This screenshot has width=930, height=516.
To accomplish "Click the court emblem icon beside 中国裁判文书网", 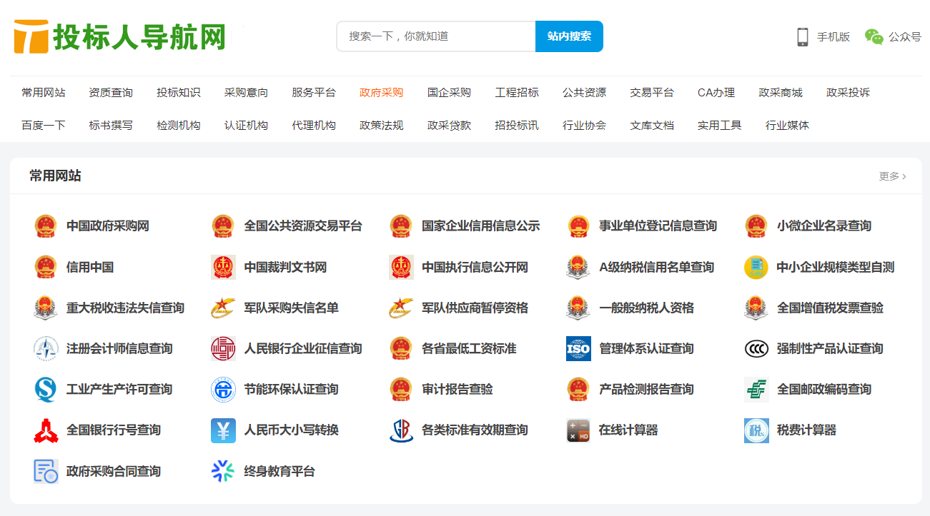I will pyautogui.click(x=223, y=267).
